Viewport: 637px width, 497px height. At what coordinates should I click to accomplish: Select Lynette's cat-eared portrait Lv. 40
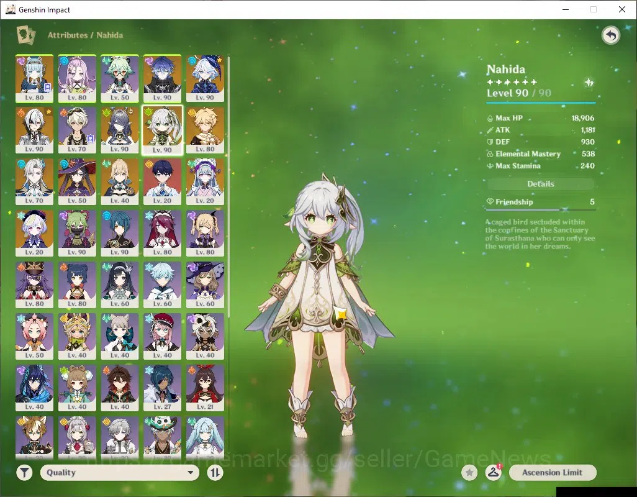120,337
